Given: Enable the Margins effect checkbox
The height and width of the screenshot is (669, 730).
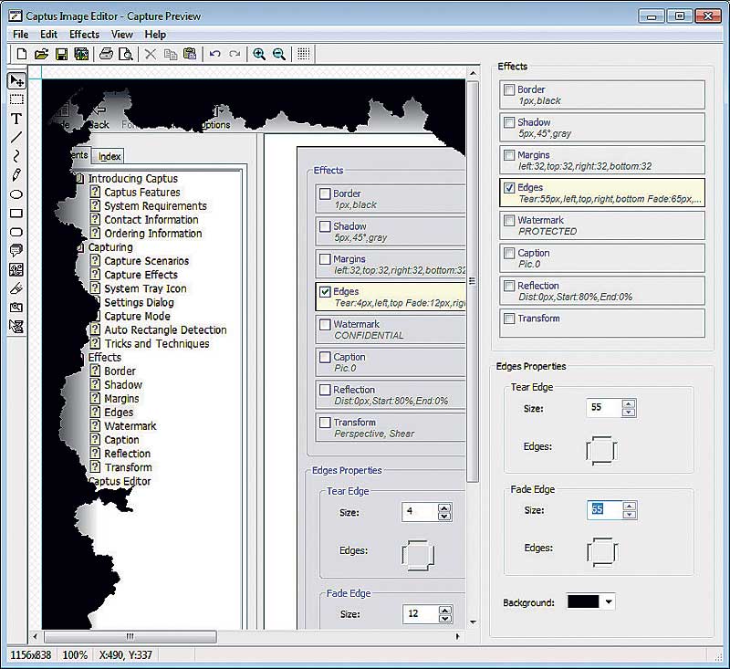Looking at the screenshot, I should coord(509,155).
